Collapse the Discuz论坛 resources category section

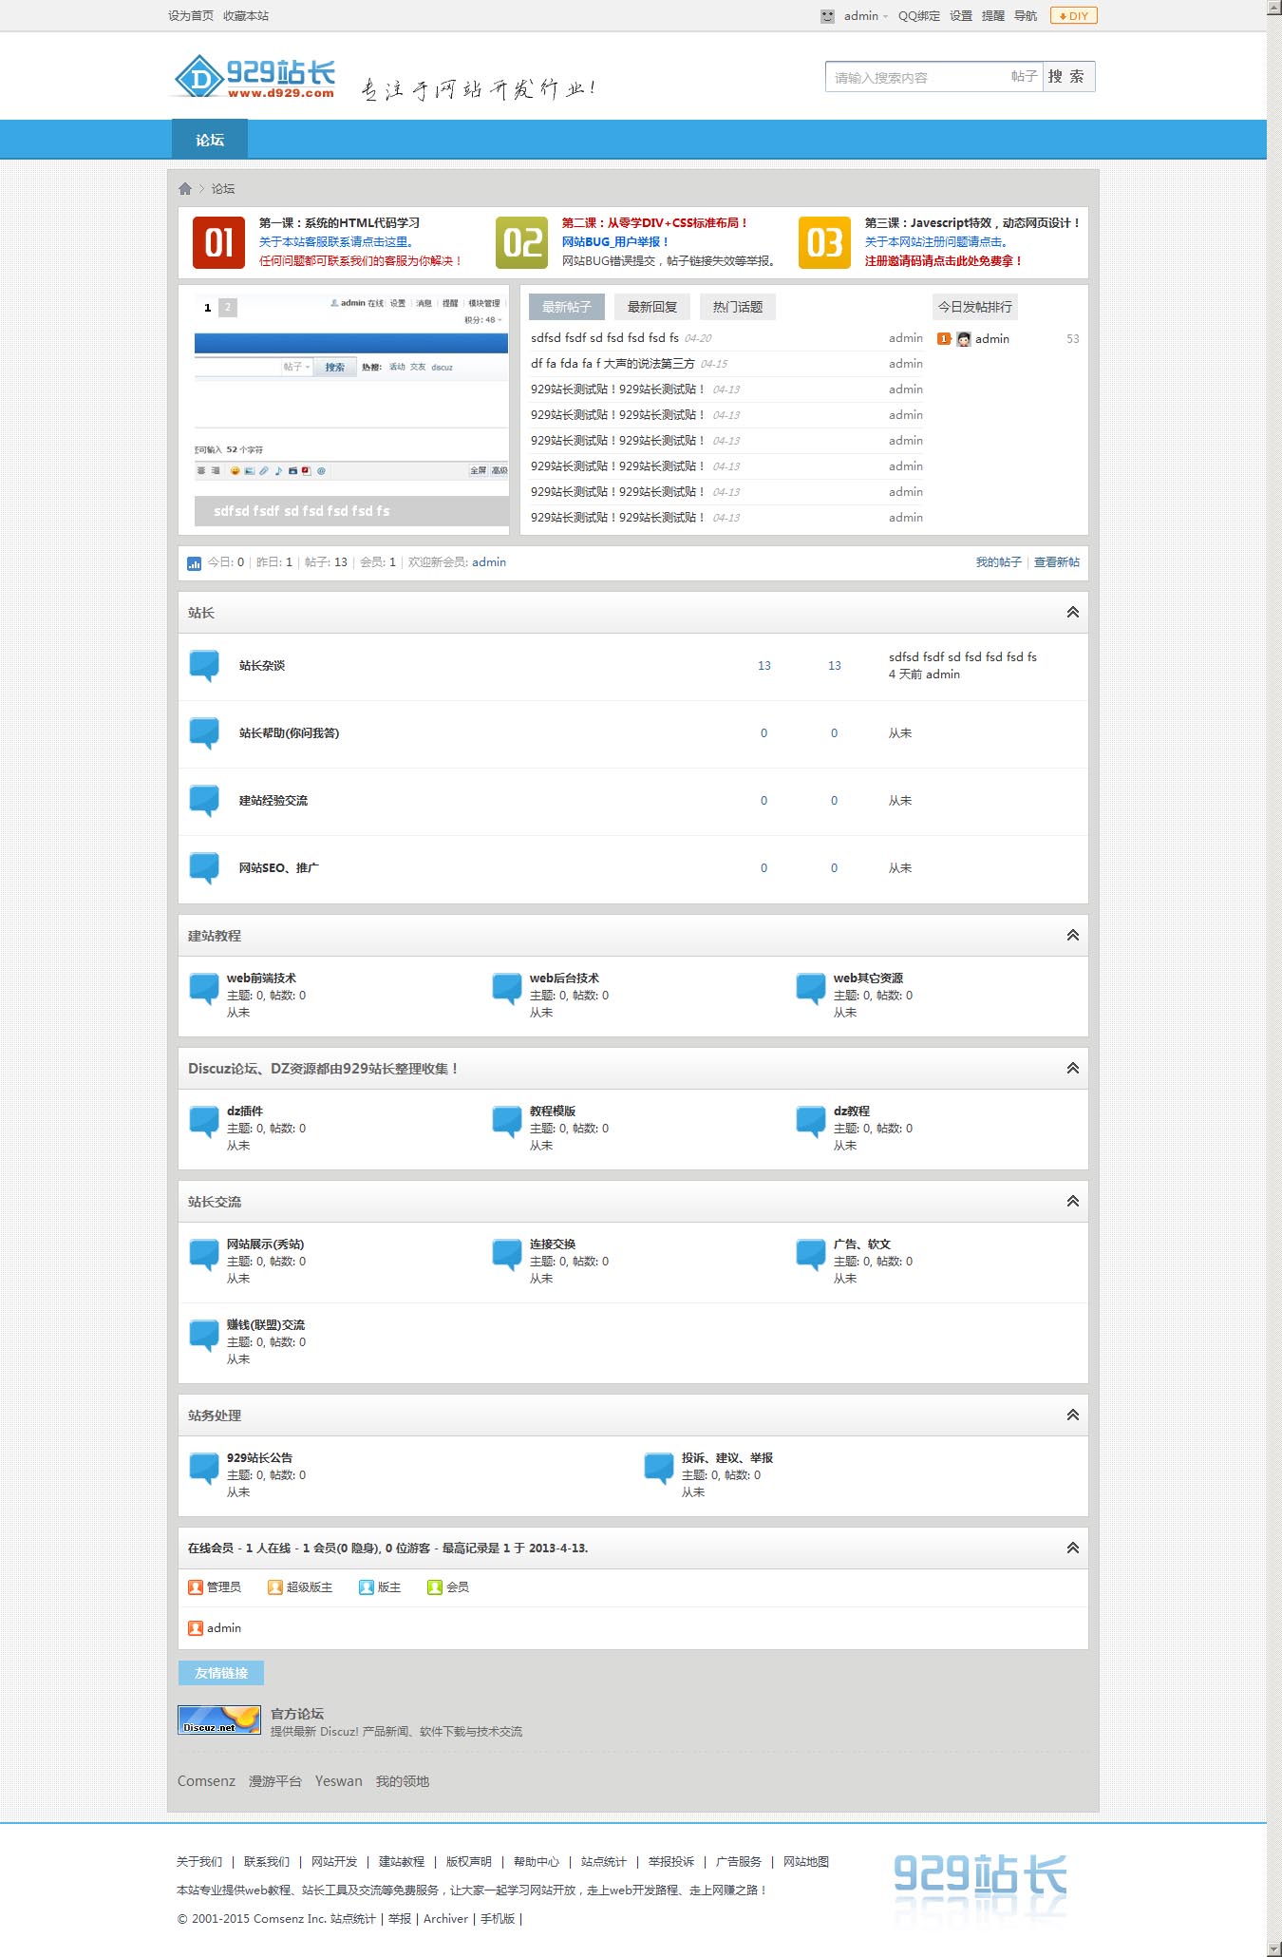pyautogui.click(x=1073, y=1069)
